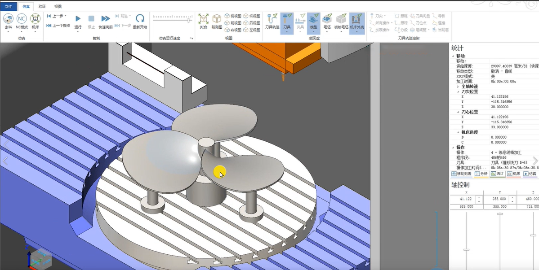Click the 去料 material removal icon
Viewport: 539px width, 270px height.
[x=9, y=19]
